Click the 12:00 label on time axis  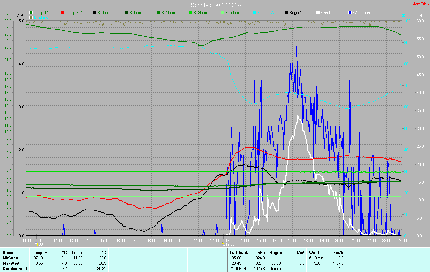214,241
